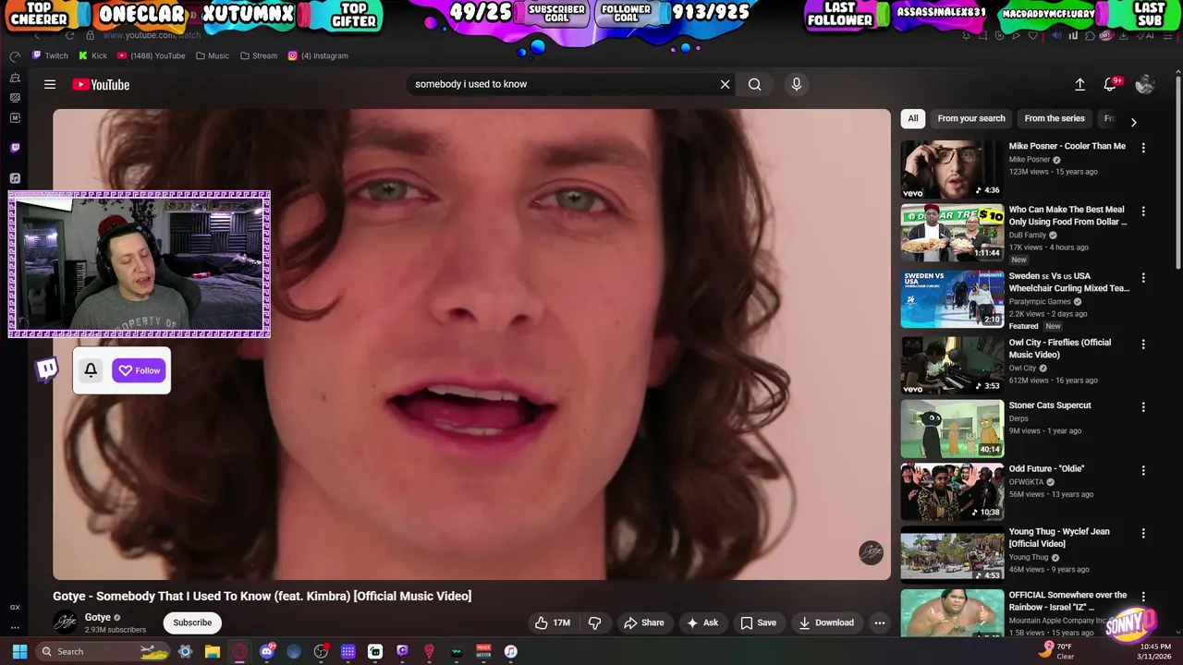1183x665 pixels.
Task: Open browser AI toolbar button
Action: pos(1144,35)
